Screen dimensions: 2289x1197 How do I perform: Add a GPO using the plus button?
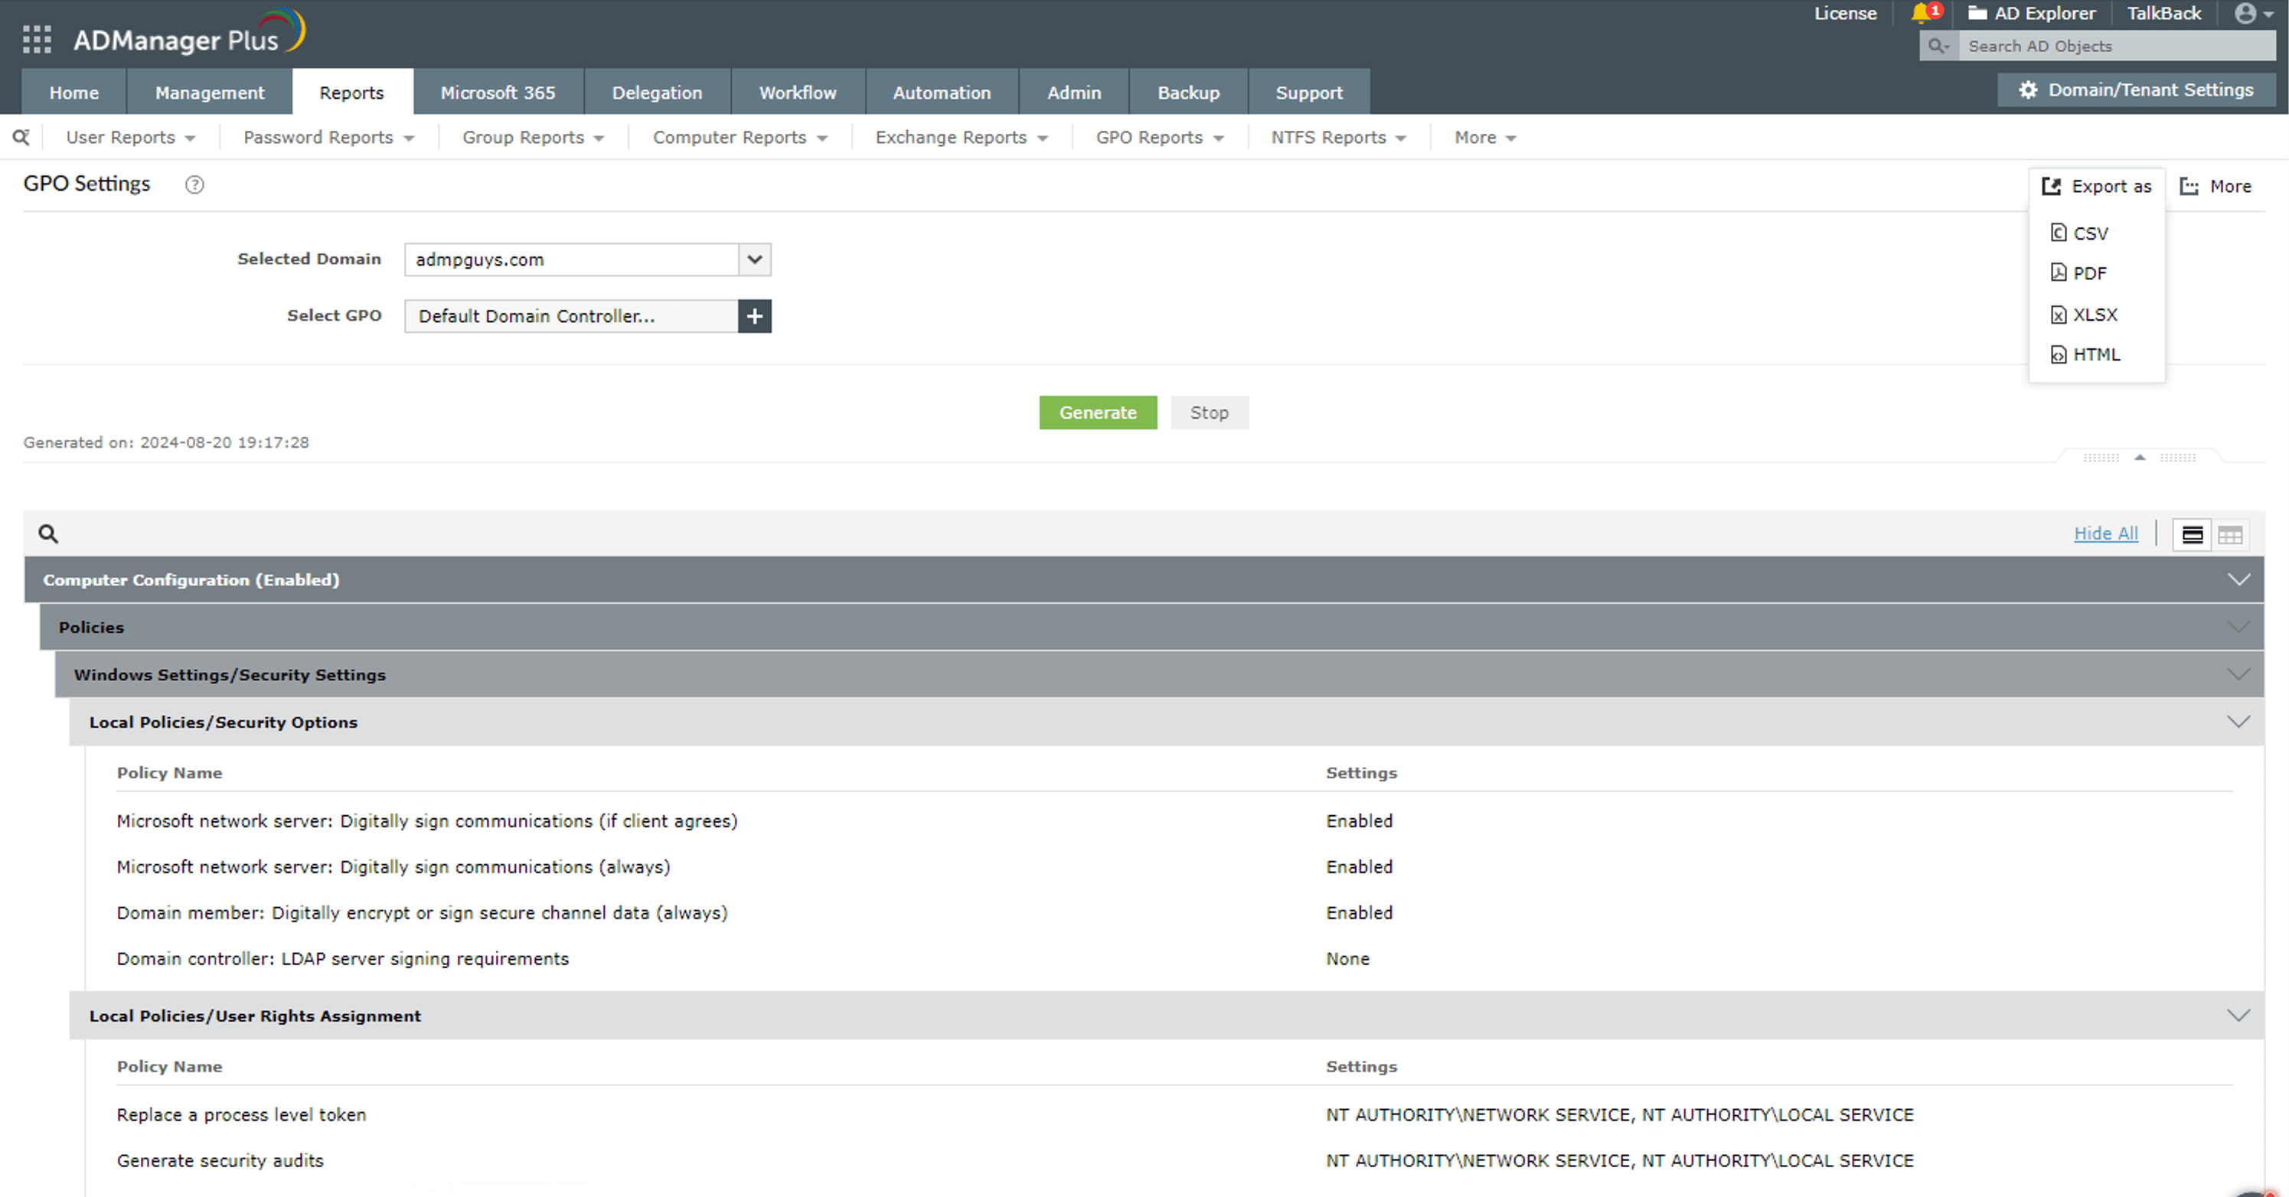[754, 316]
